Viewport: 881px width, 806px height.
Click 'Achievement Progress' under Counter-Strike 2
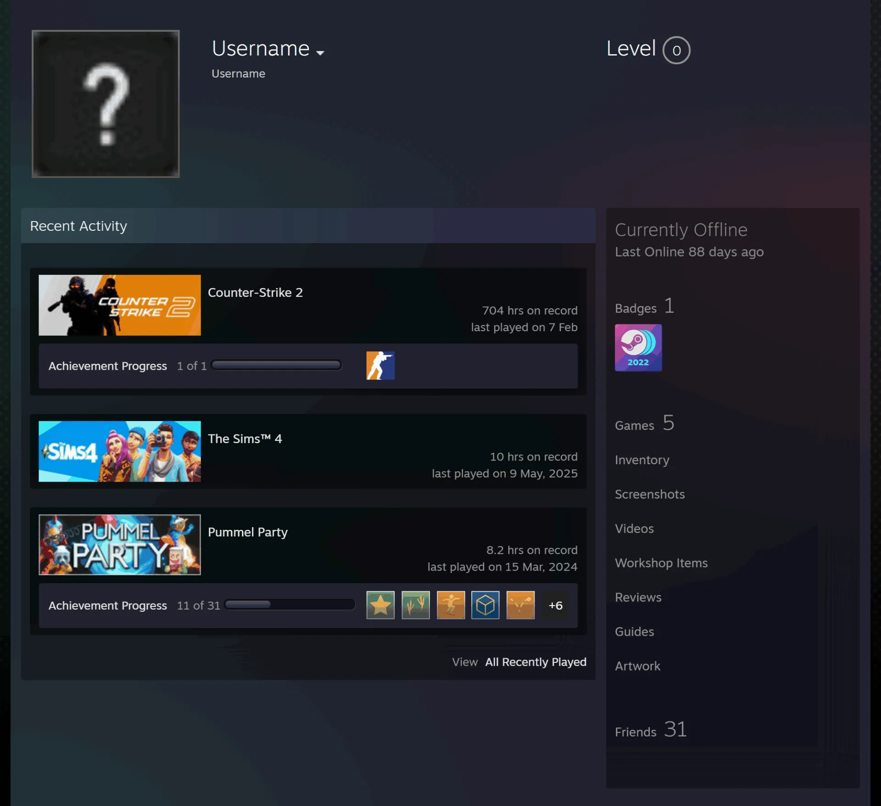pyautogui.click(x=108, y=366)
